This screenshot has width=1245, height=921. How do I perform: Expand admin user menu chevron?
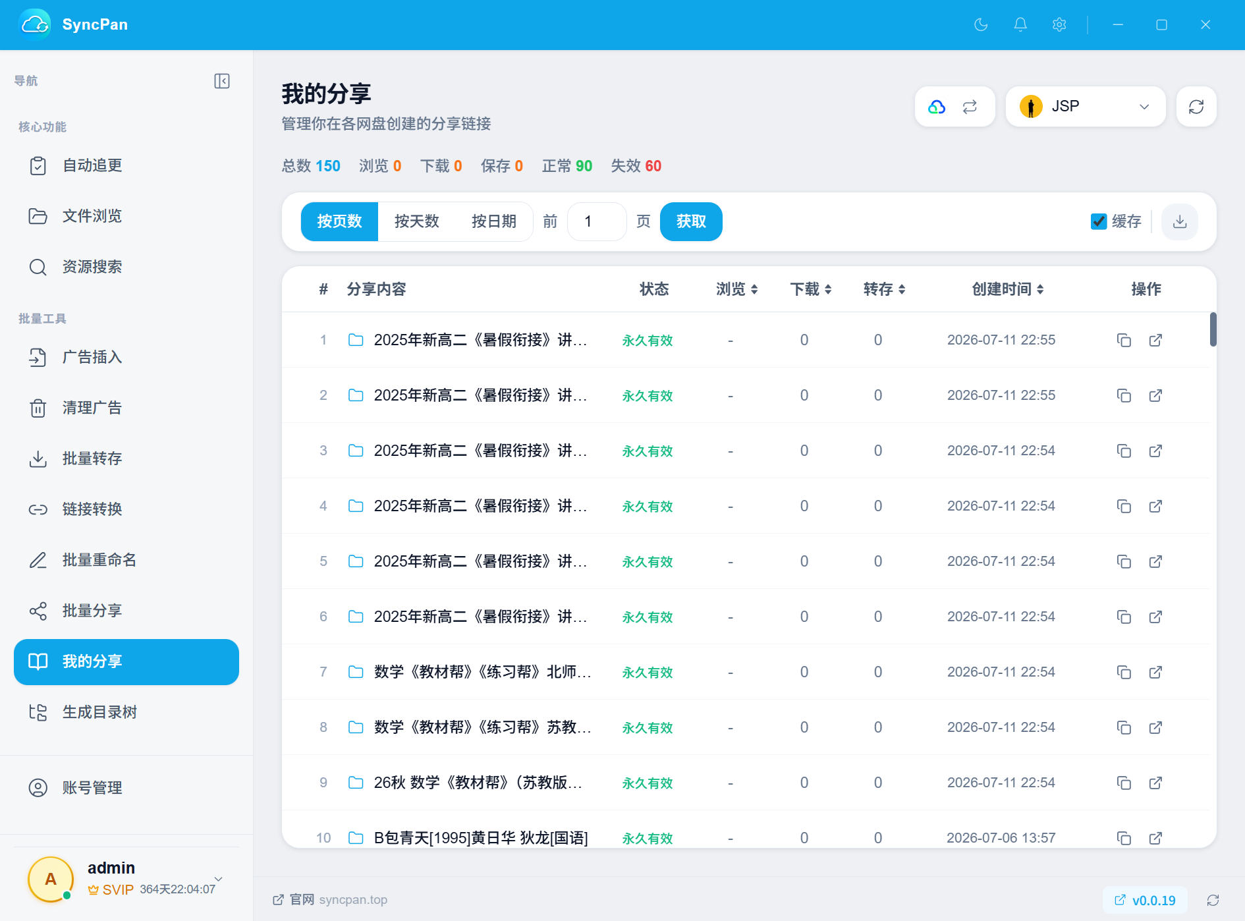pyautogui.click(x=219, y=879)
